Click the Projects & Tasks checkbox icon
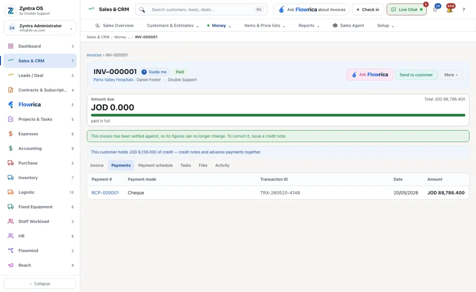 [x=10, y=119]
